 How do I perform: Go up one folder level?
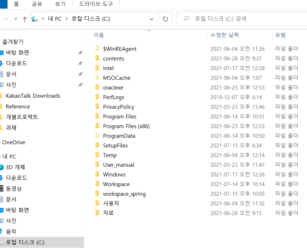[24, 19]
